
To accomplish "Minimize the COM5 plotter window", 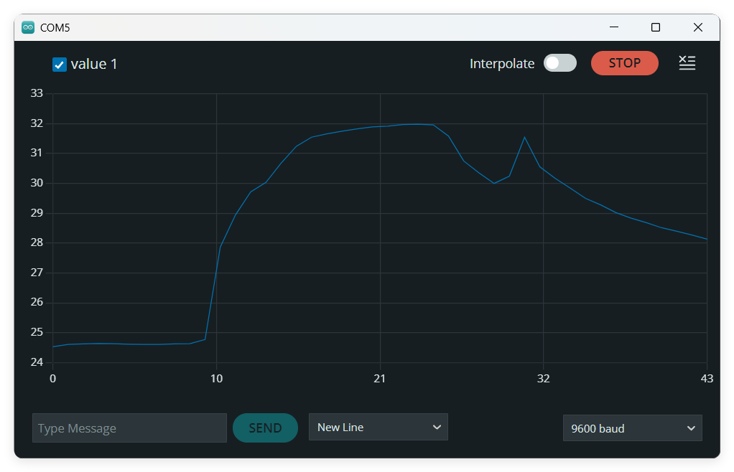I will 614,27.
